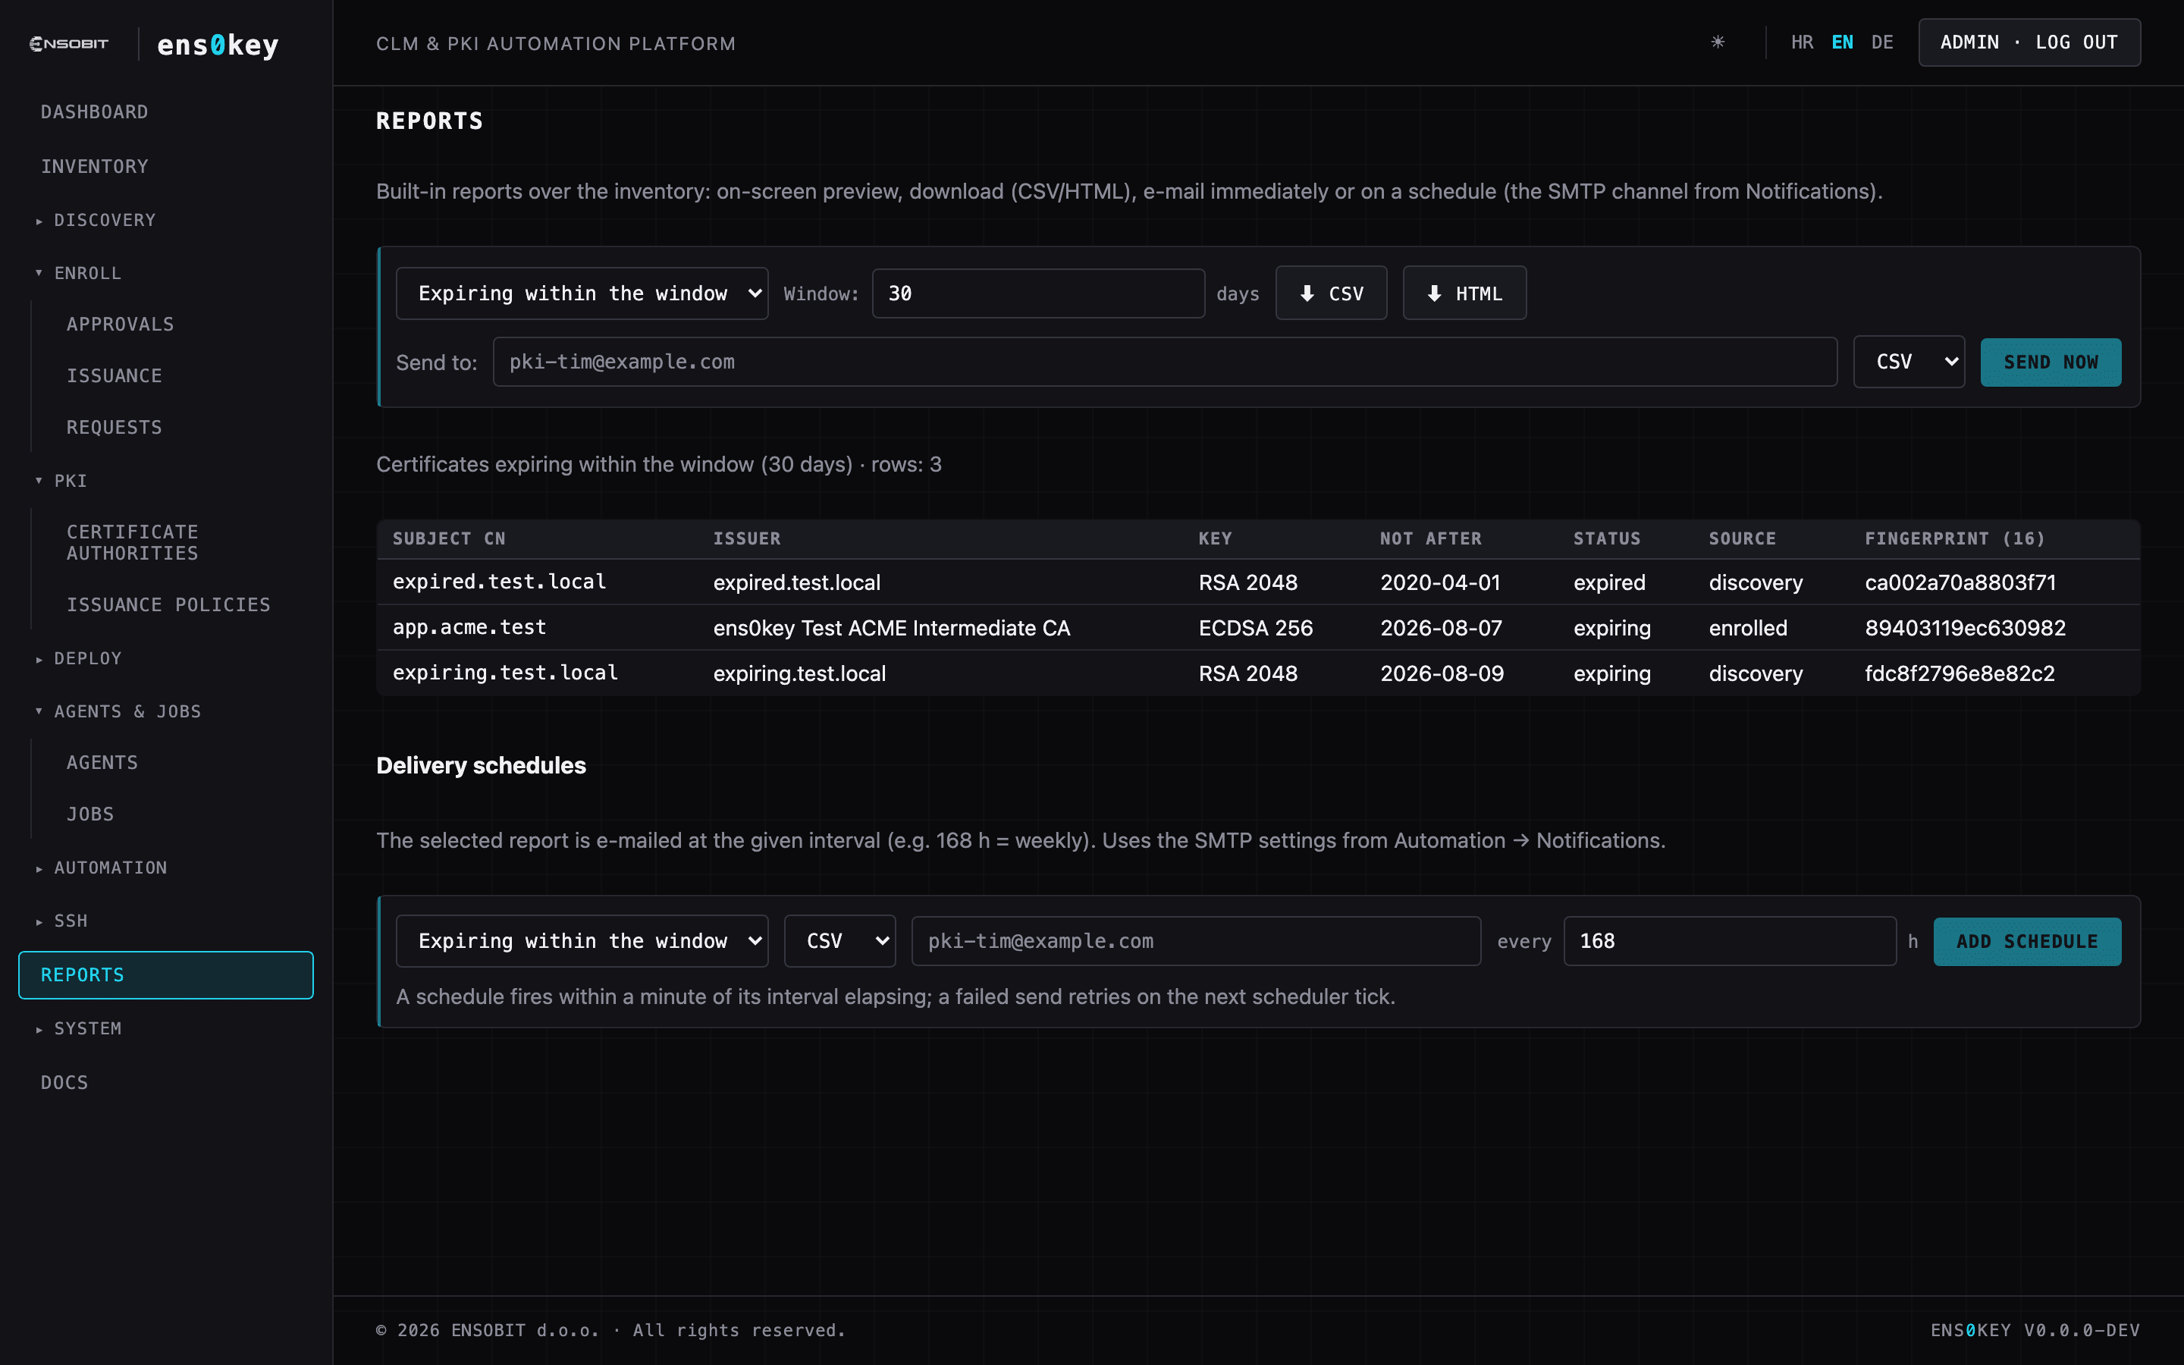Expand the System section
2184x1365 pixels.
click(79, 1029)
